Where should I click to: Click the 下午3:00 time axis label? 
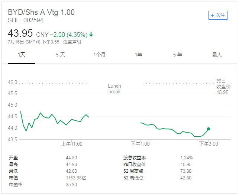tap(209, 144)
